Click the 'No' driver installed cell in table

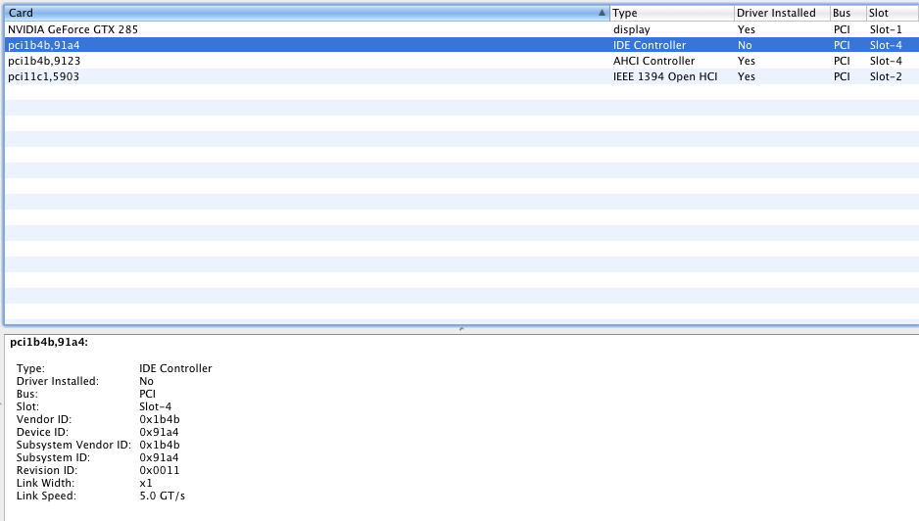(745, 45)
